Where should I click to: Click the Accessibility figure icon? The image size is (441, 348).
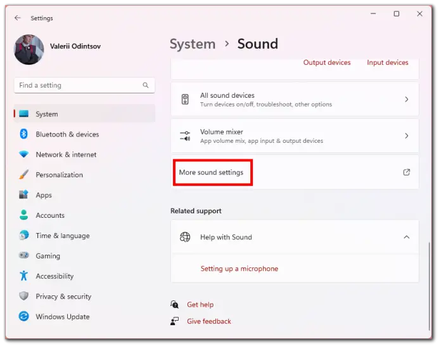24,276
